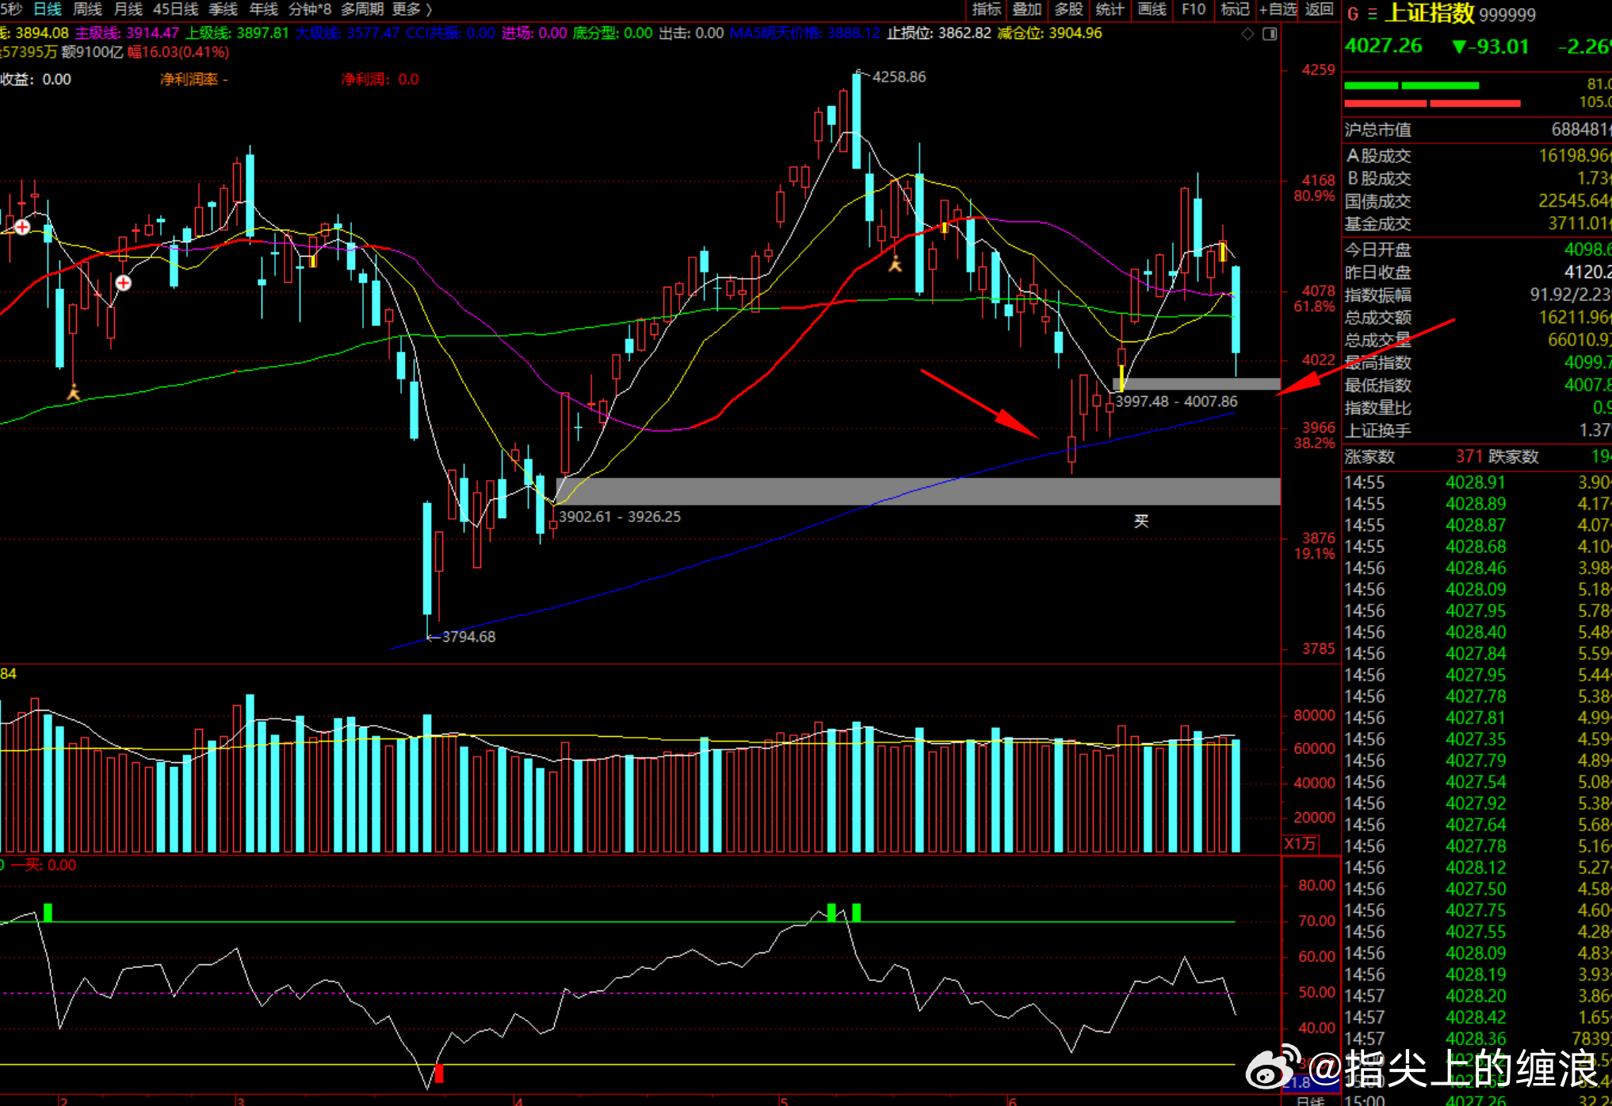Click the 38.2% Fibonacci level label
Image resolution: width=1612 pixels, height=1106 pixels.
point(1314,444)
